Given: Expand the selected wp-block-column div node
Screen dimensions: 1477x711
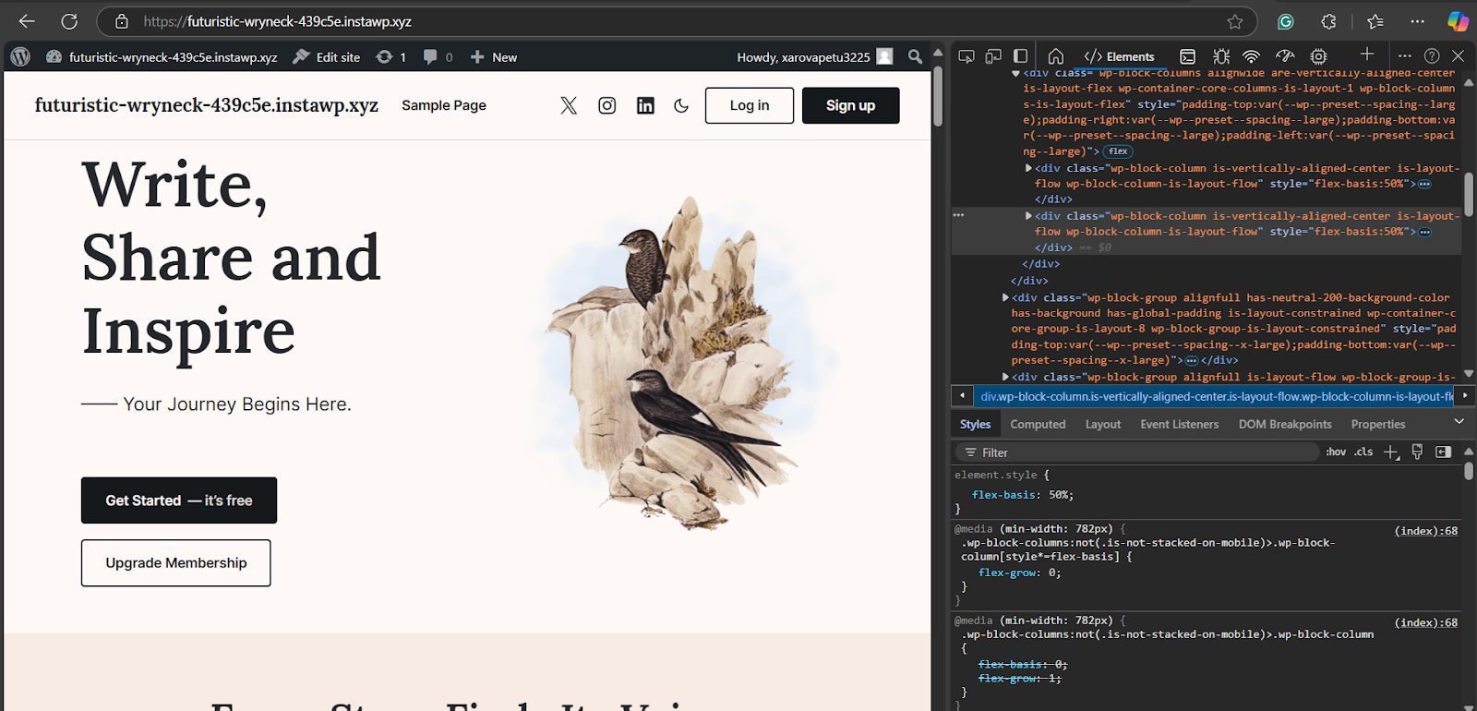Looking at the screenshot, I should [x=1028, y=216].
